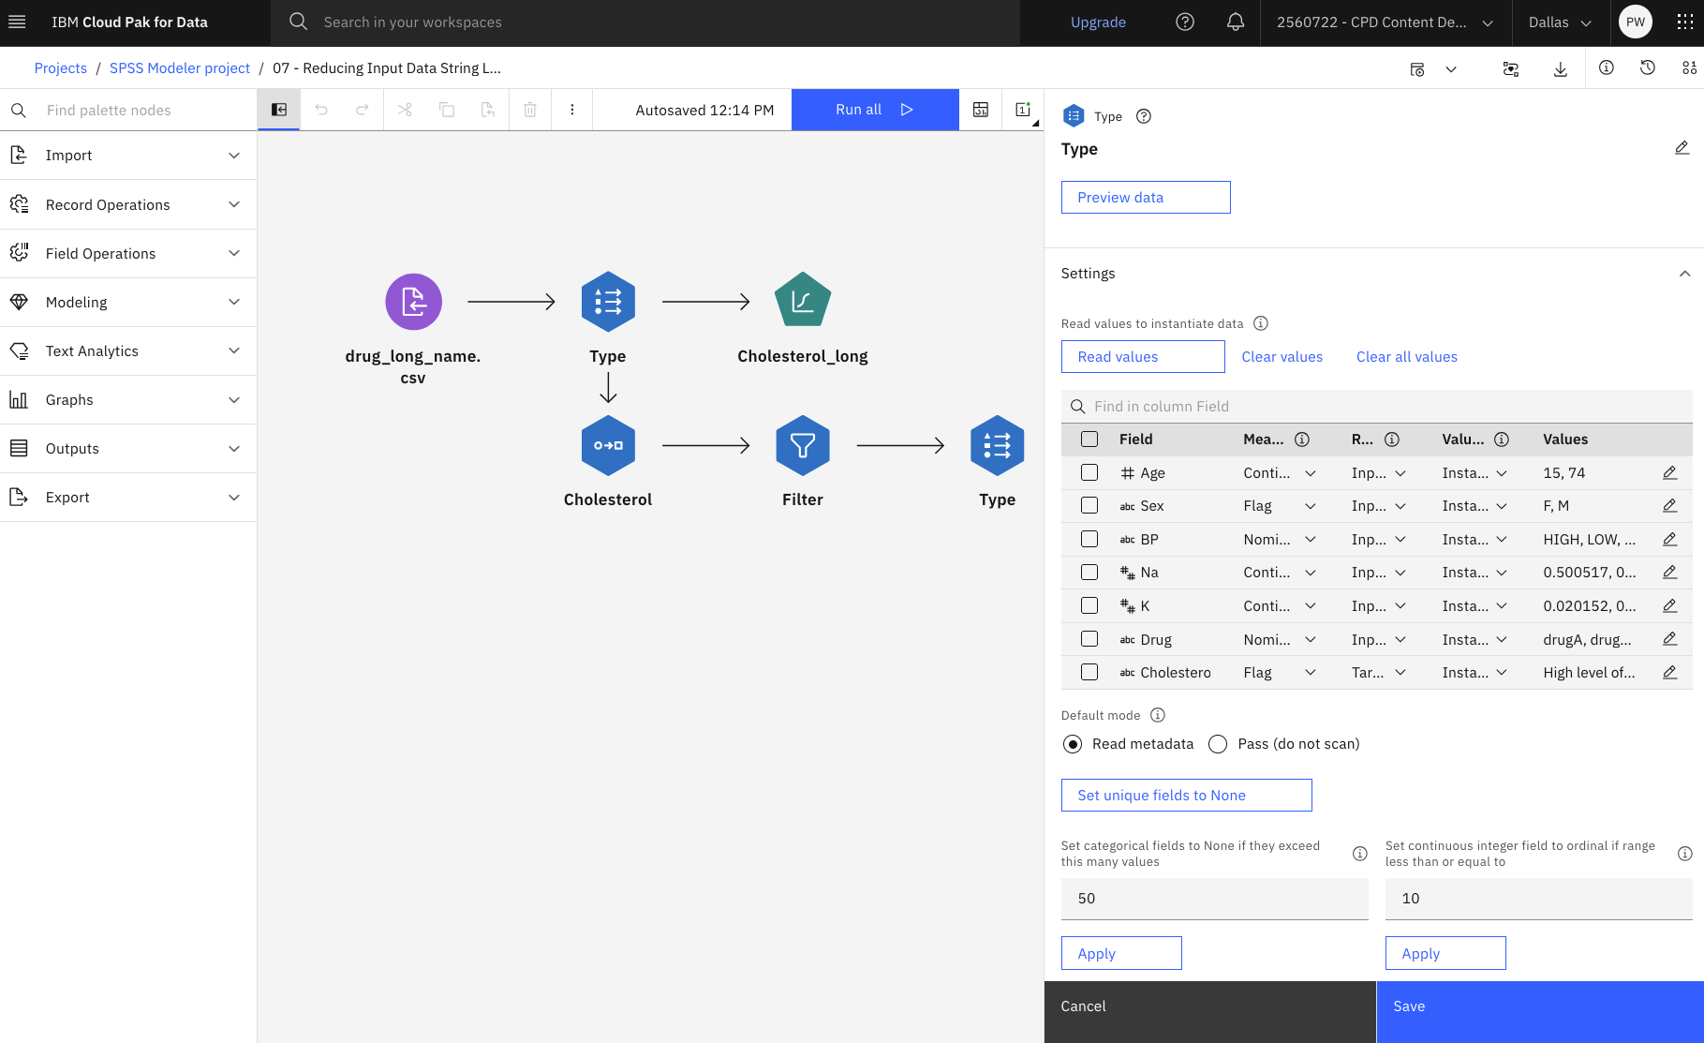Image resolution: width=1704 pixels, height=1043 pixels.
Task: Click the cut scissors icon
Action: tap(405, 110)
